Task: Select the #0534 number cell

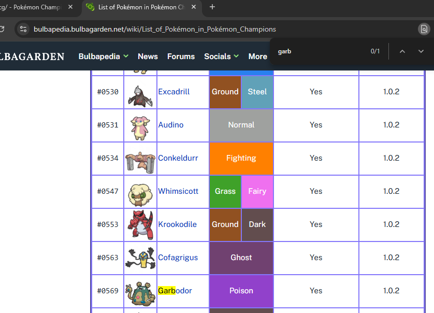Action: (x=108, y=158)
